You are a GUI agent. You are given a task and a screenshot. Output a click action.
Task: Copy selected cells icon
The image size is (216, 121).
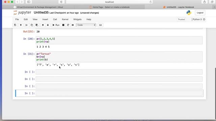[x=32, y=25]
